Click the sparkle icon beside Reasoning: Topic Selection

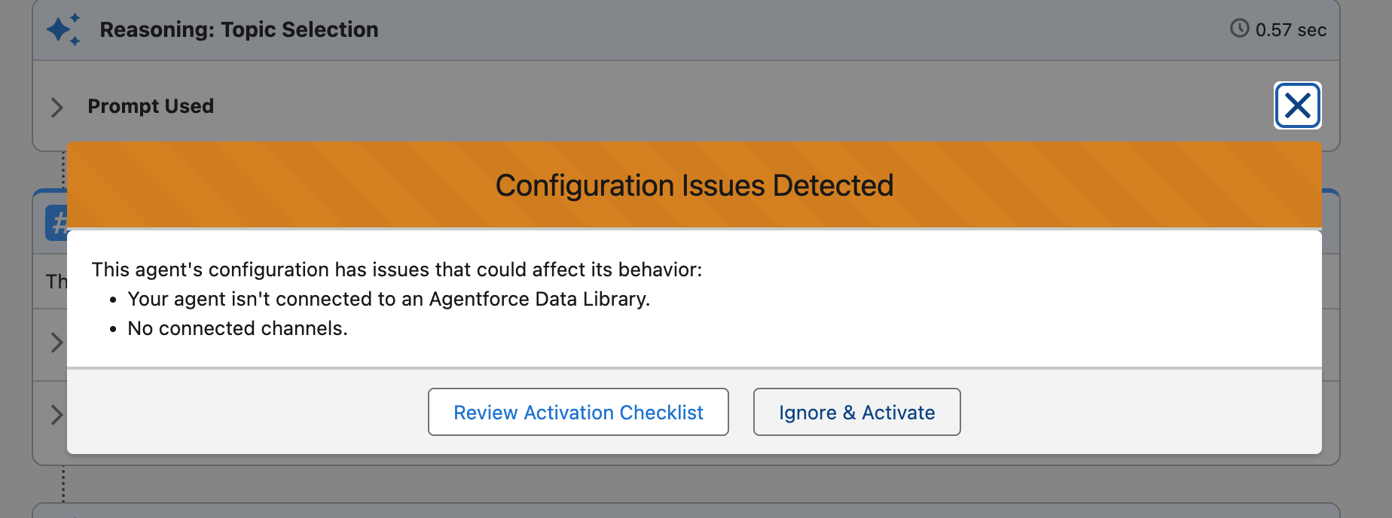(x=63, y=29)
